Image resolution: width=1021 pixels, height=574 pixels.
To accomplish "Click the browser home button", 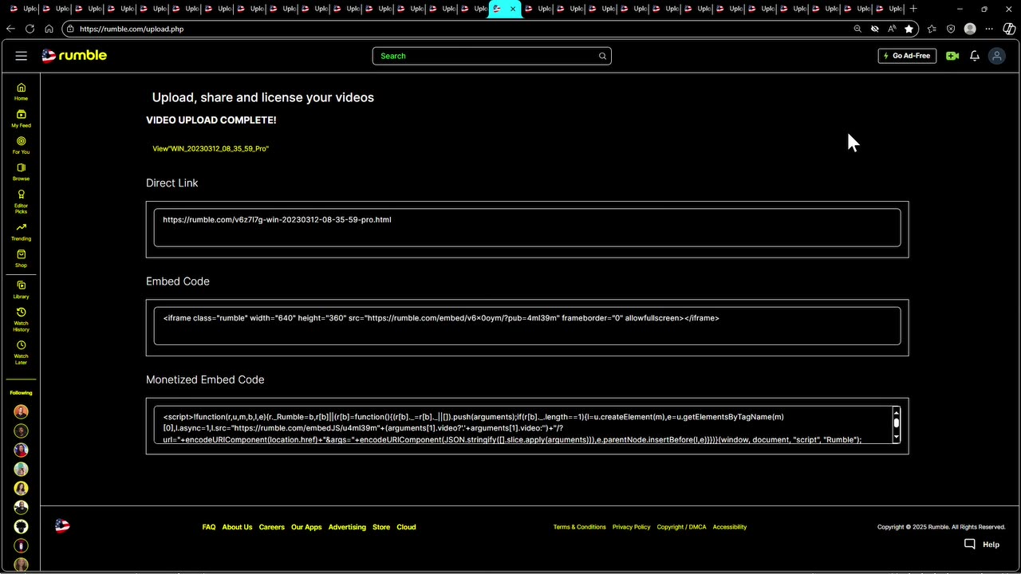I will click(49, 29).
